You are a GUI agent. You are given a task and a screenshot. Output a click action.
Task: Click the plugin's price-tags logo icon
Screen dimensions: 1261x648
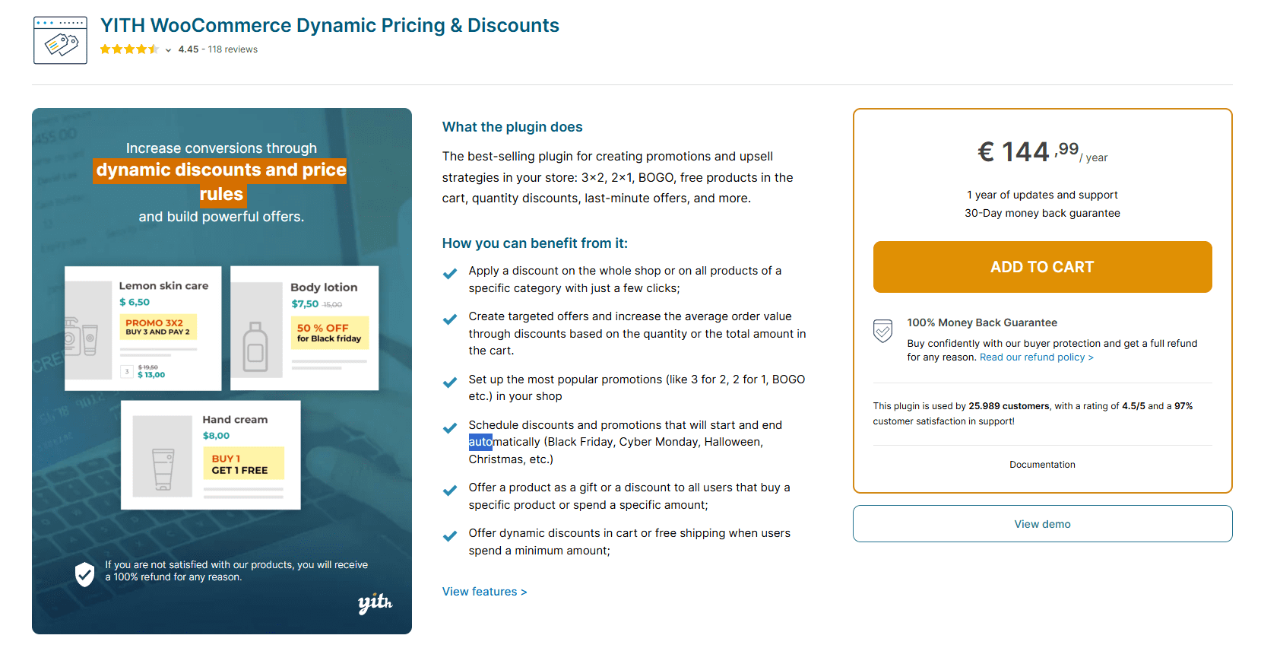pos(60,40)
